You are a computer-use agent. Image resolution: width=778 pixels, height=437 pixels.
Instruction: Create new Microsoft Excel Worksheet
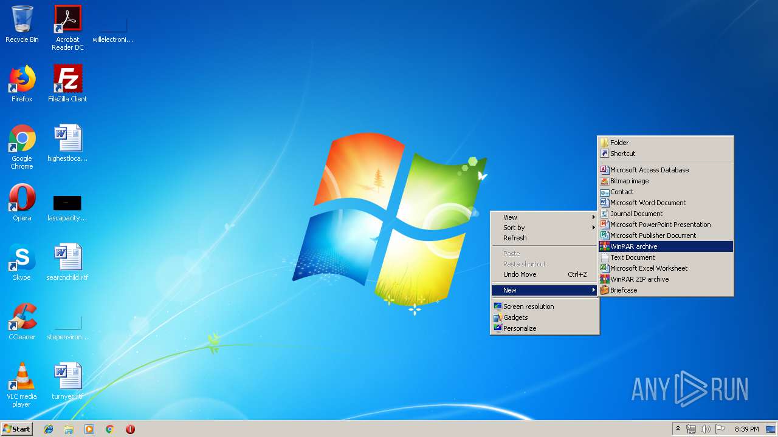point(666,268)
